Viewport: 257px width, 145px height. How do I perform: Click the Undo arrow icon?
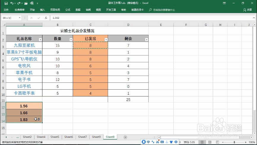coord(12,3)
